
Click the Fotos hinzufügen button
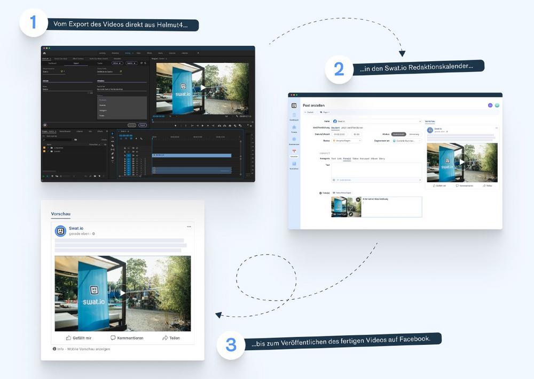tap(342, 193)
